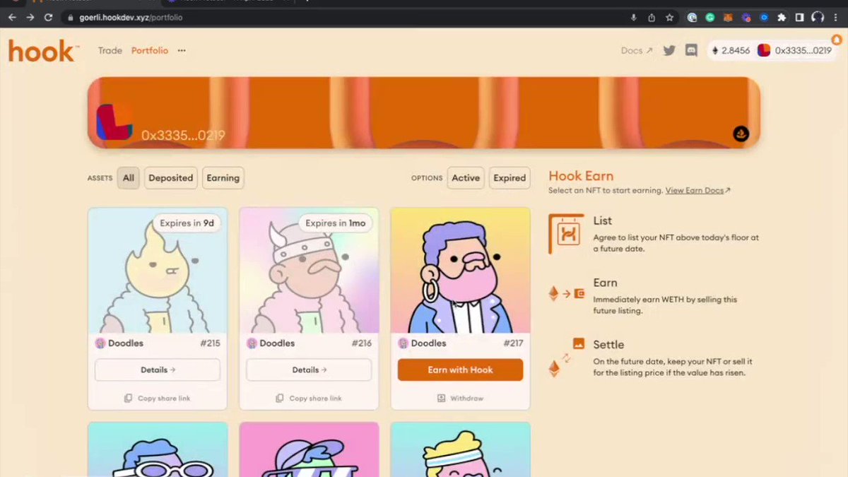The width and height of the screenshot is (848, 477).
Task: Open the Discord icon link
Action: coord(691,50)
